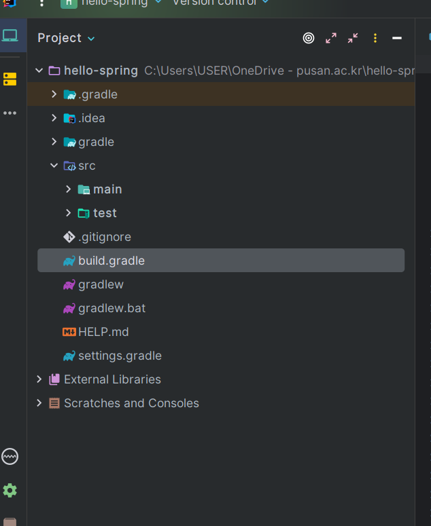Open the Services tool window icon
This screenshot has height=526, width=431.
coord(10,457)
